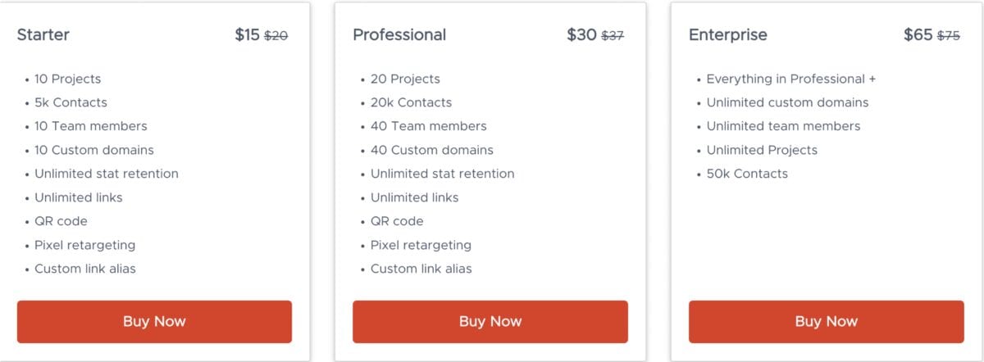This screenshot has width=984, height=362.
Task: Click the Enterprise $65 price
Action: point(918,34)
